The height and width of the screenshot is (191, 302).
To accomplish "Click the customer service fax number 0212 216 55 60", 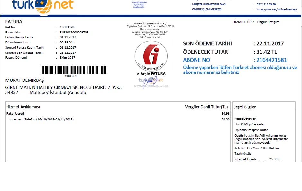I will [x=266, y=4].
